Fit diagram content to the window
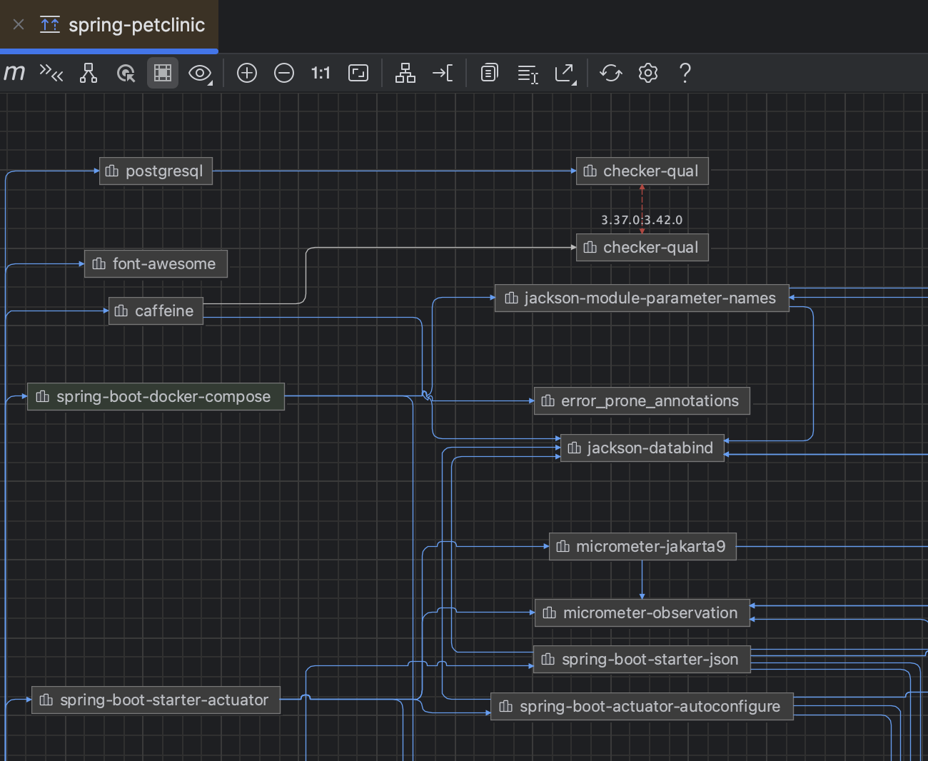Screen dimensions: 928x761 (358, 72)
